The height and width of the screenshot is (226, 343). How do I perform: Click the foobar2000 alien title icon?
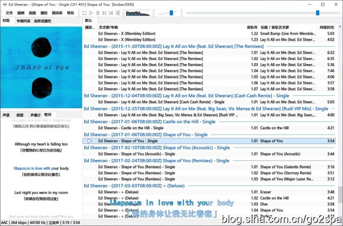point(4,4)
